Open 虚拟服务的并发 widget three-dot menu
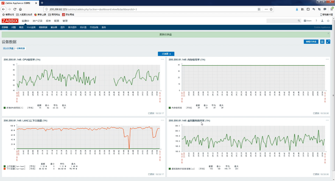 (x=327, y=120)
